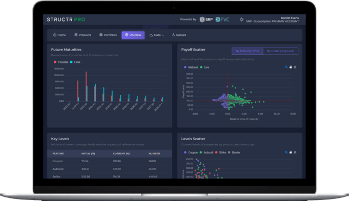Toggle Matured series in Payoff Scatter legend
The image size is (349, 201).
click(191, 68)
